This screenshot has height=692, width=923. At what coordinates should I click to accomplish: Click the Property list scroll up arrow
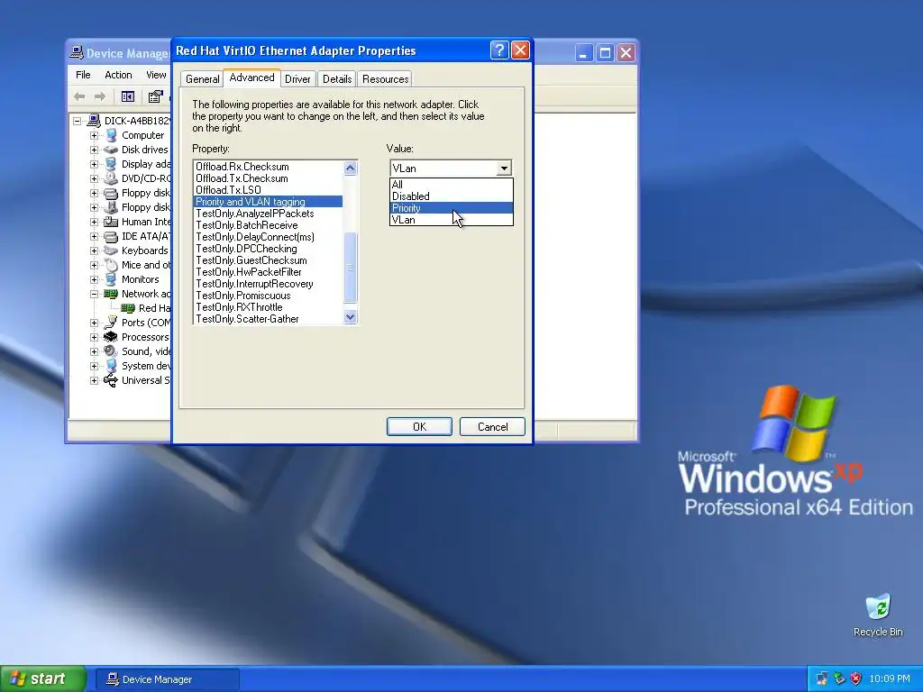coord(351,168)
